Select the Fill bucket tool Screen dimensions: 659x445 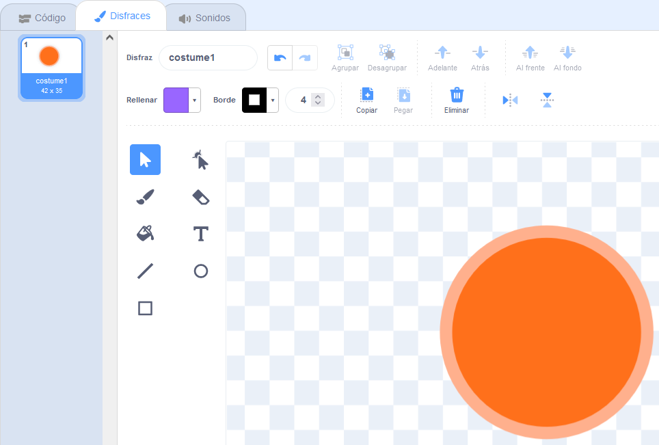pos(145,234)
